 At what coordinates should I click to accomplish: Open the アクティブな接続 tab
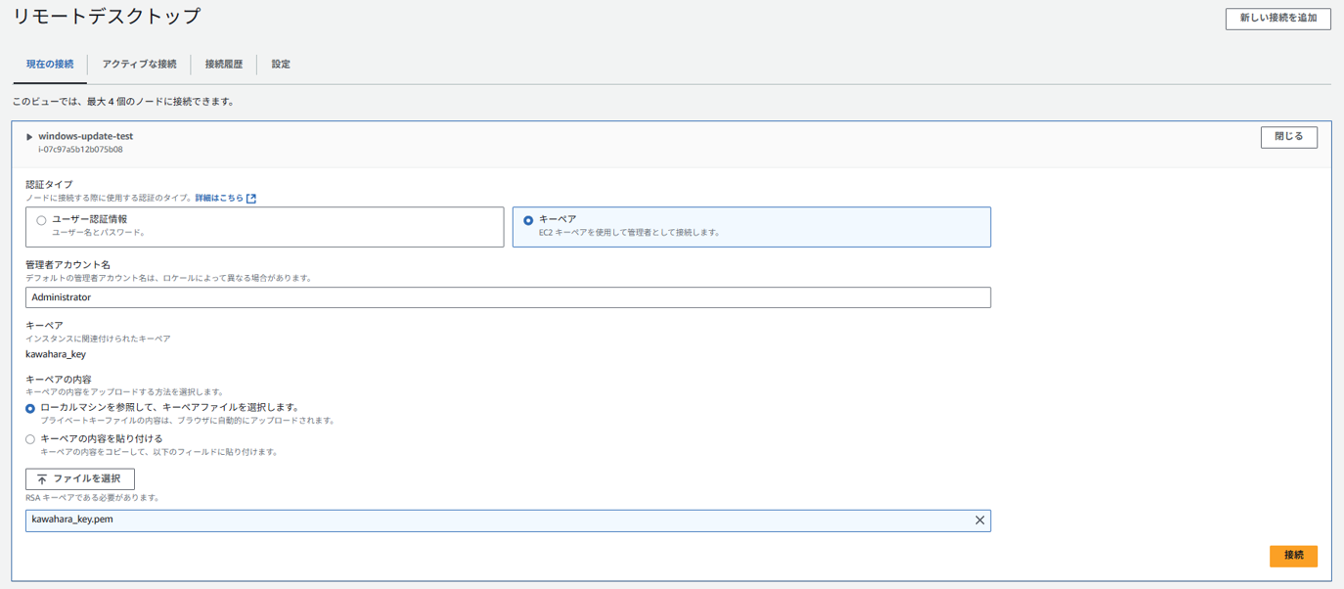pyautogui.click(x=139, y=65)
